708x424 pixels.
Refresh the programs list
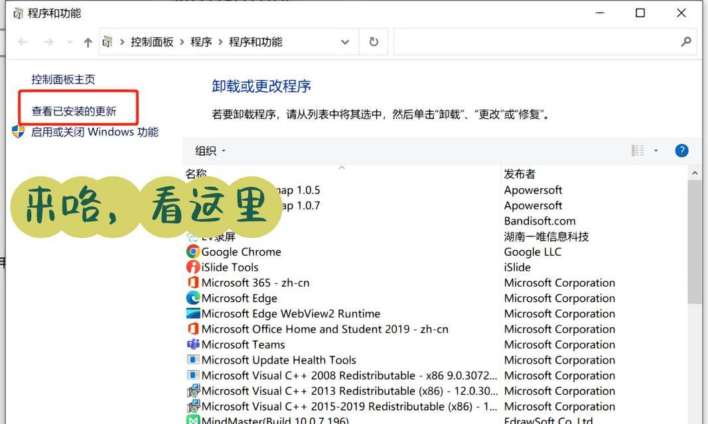[374, 42]
